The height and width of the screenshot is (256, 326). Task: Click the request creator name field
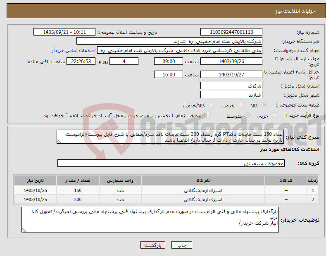click(180, 50)
